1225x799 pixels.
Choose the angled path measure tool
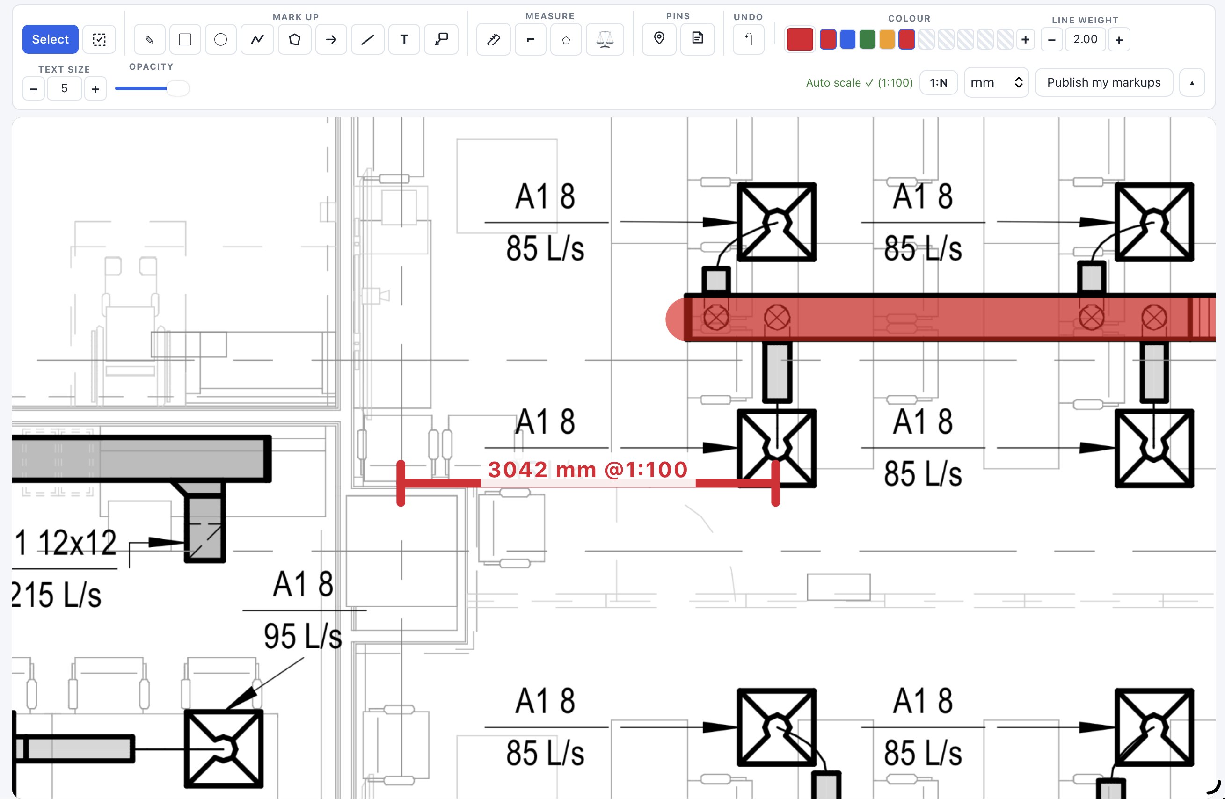point(531,39)
